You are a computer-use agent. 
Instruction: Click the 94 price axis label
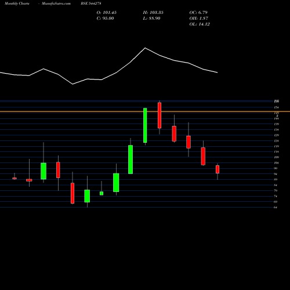tap(276, 174)
